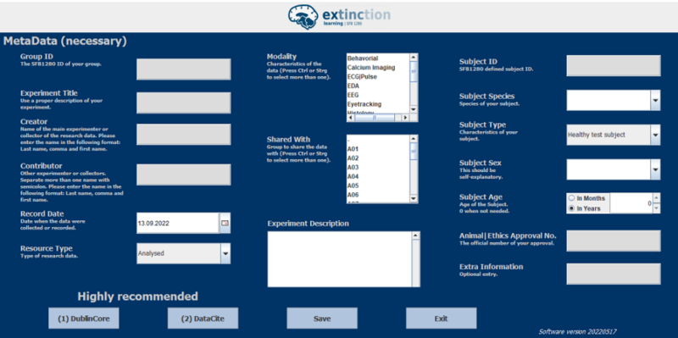678x338 pixels.
Task: Decrease Subject Age with the down arrow
Action: [656, 208]
